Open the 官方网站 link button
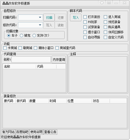The image size is (130, 140). (8, 132)
